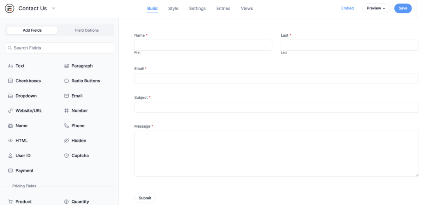Add a Quantity field via its icon
Viewport: 421px width, 205px height.
[x=67, y=202]
